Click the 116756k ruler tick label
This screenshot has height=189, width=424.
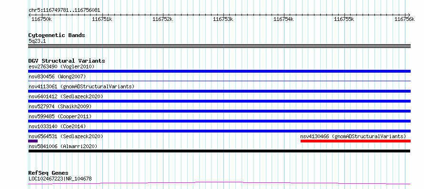(404, 19)
